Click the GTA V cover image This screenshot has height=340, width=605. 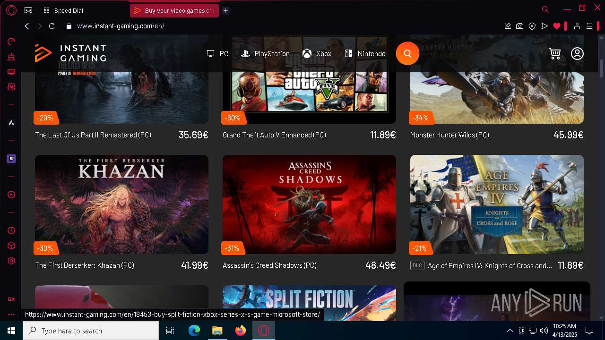309,98
